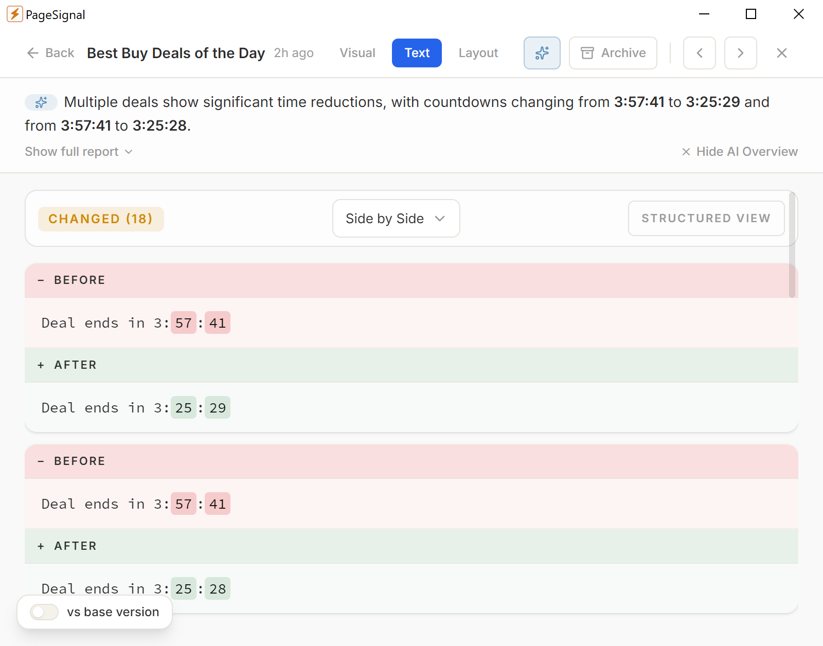823x646 pixels.
Task: Hide the AI Overview
Action: (x=740, y=152)
